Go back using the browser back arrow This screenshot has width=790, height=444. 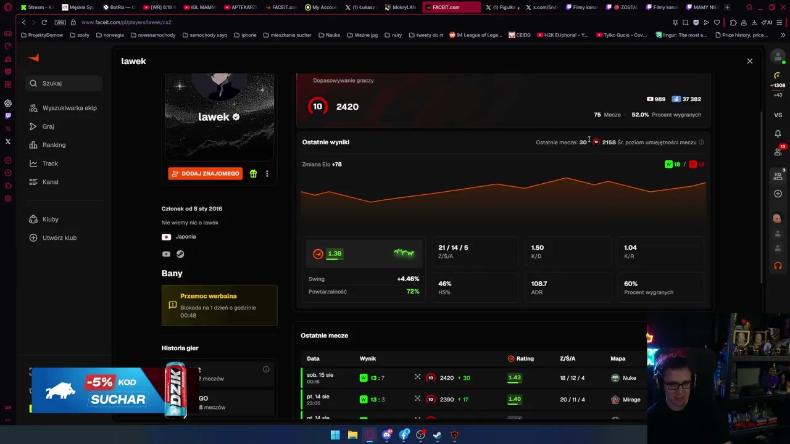[23, 22]
